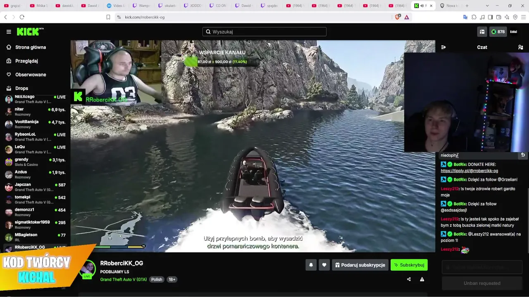This screenshot has width=529, height=297.
Task: Open Brave Rewards triangle icon
Action: tap(407, 17)
